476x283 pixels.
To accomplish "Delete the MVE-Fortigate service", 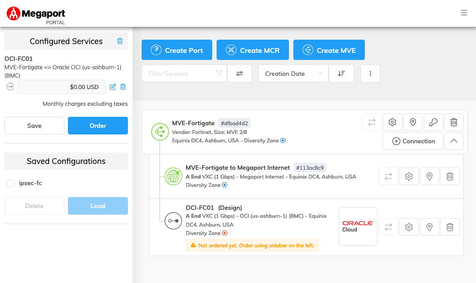I will [x=454, y=122].
